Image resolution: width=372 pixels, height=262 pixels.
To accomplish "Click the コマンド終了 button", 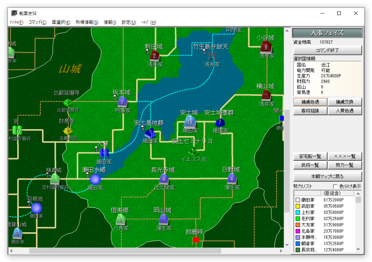I will pyautogui.click(x=327, y=50).
